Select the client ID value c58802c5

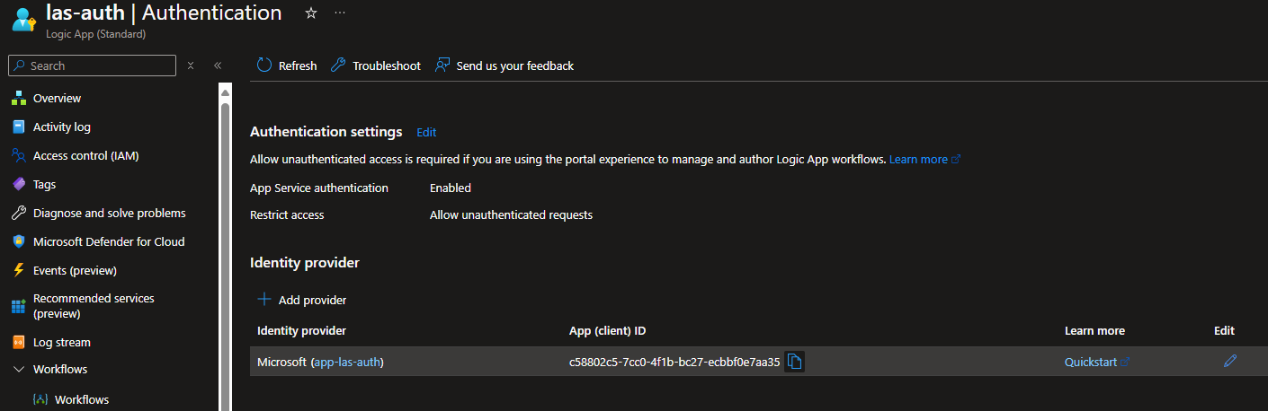coord(674,362)
